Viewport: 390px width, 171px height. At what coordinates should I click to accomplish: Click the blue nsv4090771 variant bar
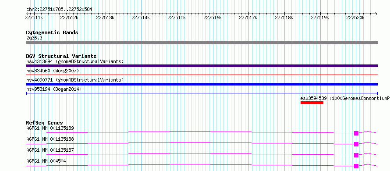[202, 84]
